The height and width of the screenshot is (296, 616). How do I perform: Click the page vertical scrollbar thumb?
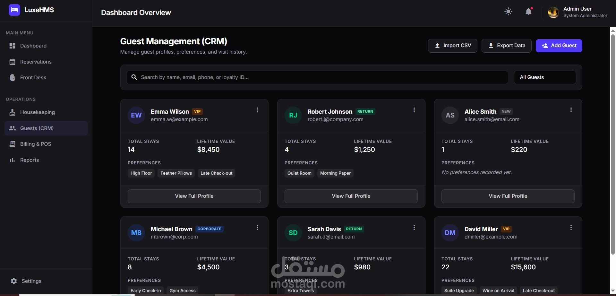coord(613,144)
